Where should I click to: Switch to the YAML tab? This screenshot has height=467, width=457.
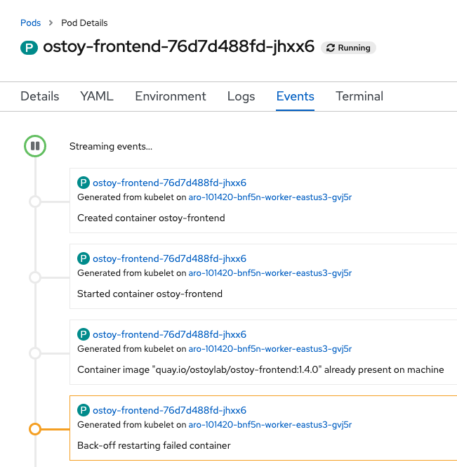(x=97, y=96)
